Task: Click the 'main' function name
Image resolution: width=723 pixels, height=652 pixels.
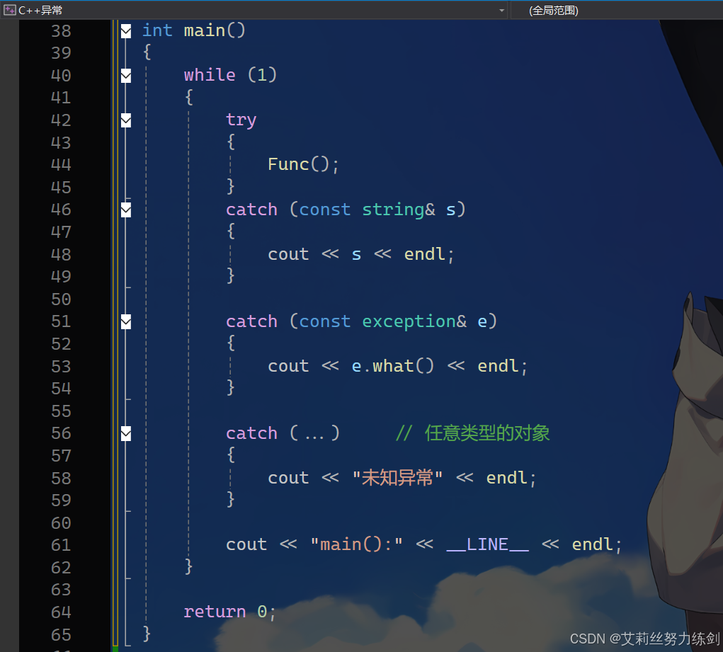Action: click(204, 30)
